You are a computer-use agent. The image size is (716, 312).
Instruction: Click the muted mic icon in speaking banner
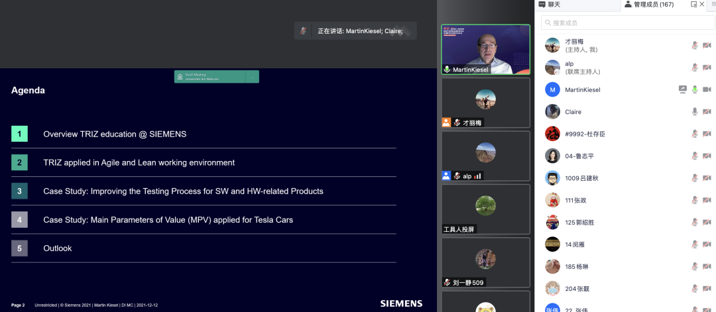[x=302, y=30]
